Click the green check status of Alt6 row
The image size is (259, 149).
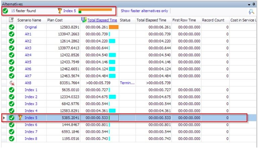coord(11,69)
